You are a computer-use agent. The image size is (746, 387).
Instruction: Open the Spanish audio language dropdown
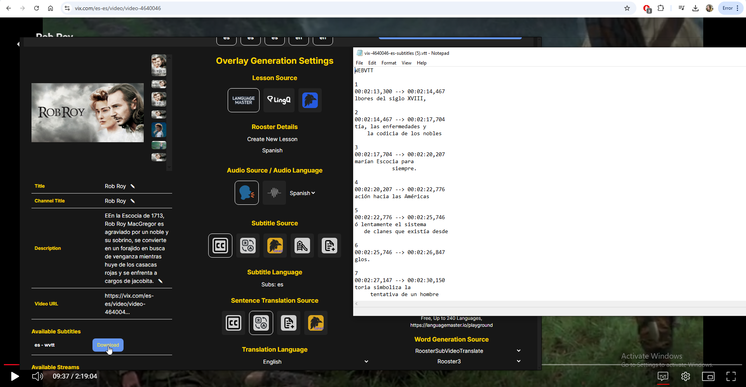302,193
